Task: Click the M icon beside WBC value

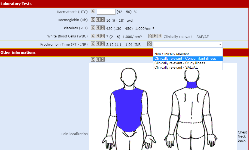Action: pos(98,36)
